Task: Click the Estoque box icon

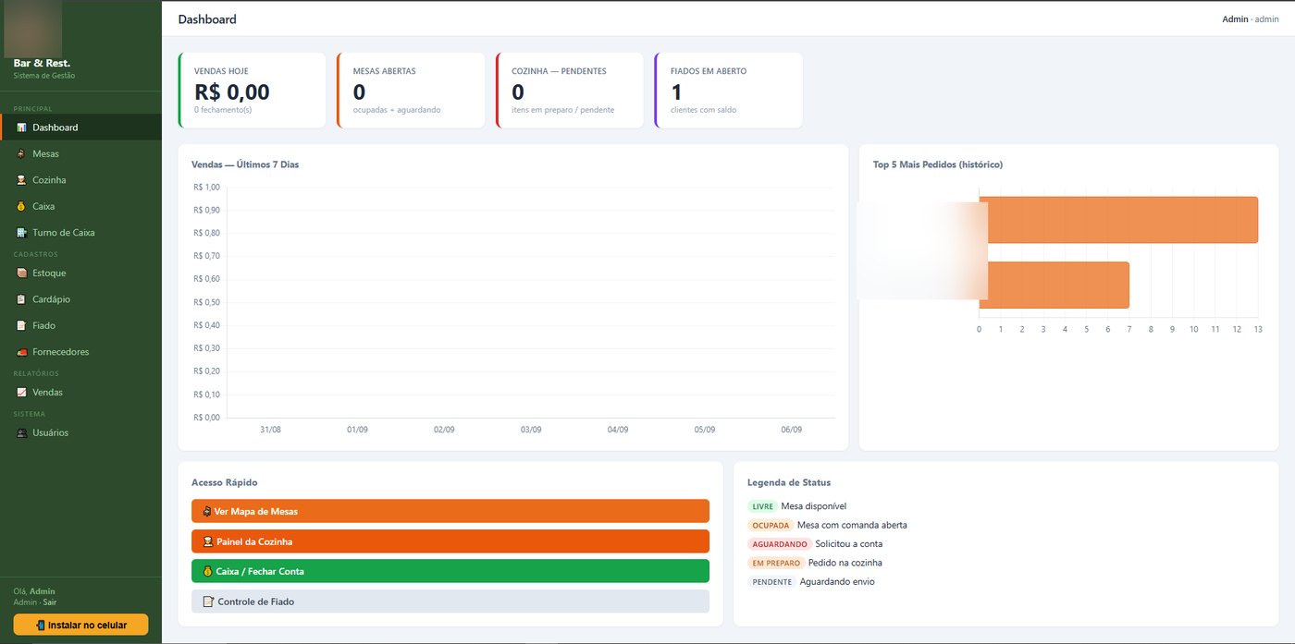Action: 21,273
